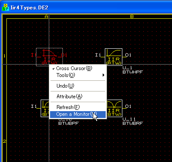Viewport: 172px width, 162px height.
Task: Click the column A header label
Action: point(46,17)
